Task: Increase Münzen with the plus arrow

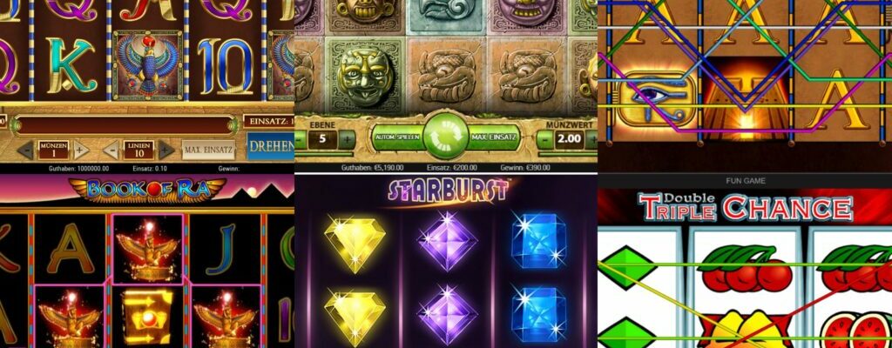Action: click(81, 151)
